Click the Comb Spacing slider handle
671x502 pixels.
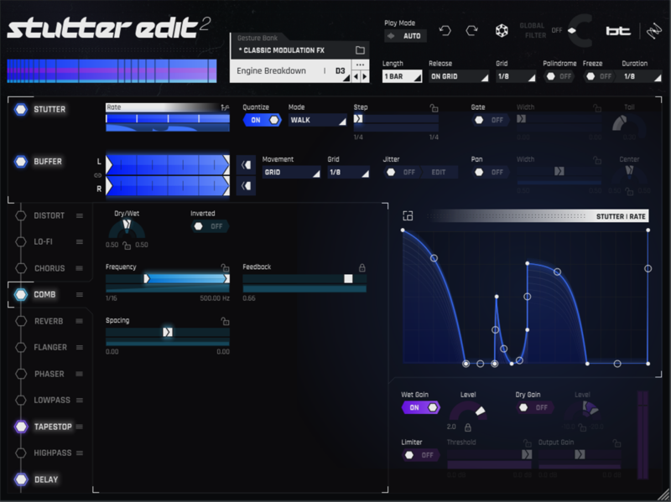pos(167,332)
